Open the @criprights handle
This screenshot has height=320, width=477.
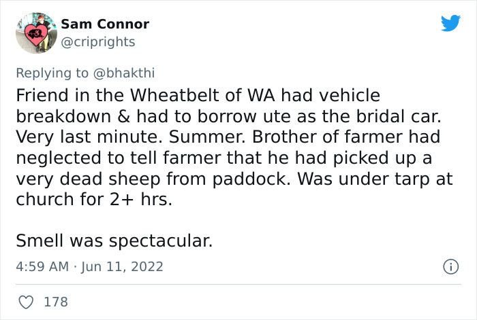point(98,42)
